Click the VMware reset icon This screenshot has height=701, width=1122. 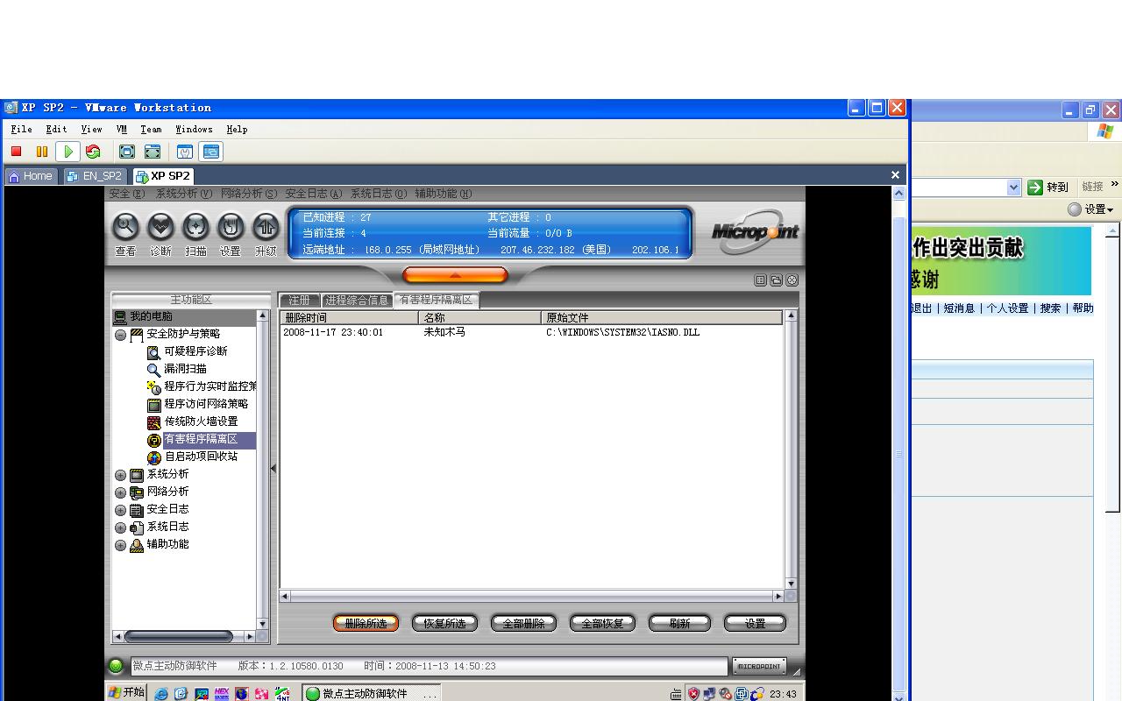93,152
